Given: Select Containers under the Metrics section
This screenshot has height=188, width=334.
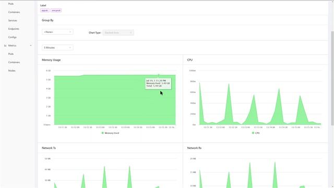Looking at the screenshot, I should point(14,62).
